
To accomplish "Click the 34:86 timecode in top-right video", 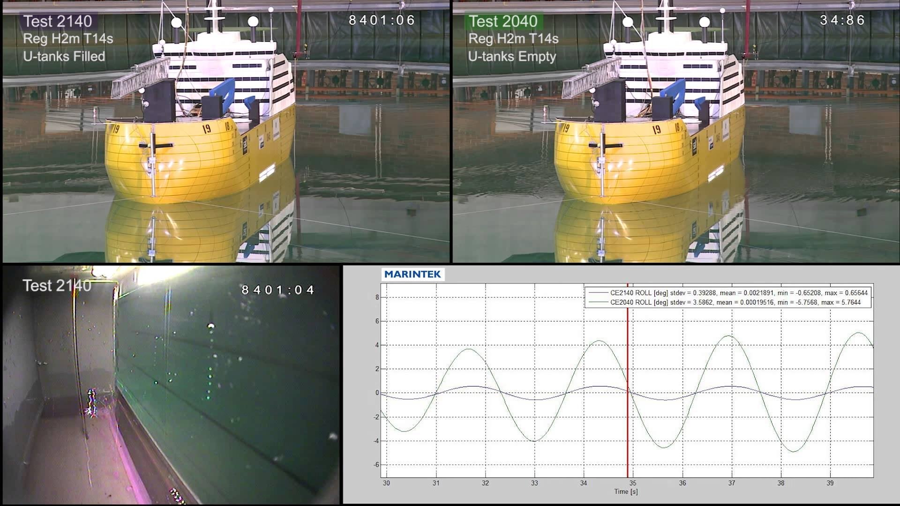I will coord(842,20).
